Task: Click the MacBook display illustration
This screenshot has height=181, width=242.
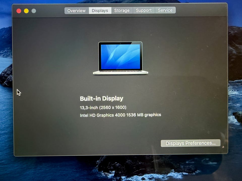Action: point(120,58)
